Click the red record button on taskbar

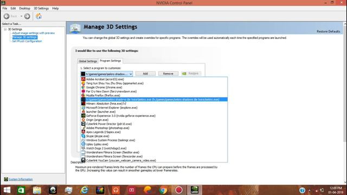point(179,190)
